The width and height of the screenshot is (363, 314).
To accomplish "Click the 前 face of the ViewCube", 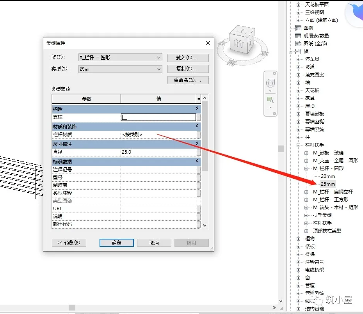I will tap(238, 44).
